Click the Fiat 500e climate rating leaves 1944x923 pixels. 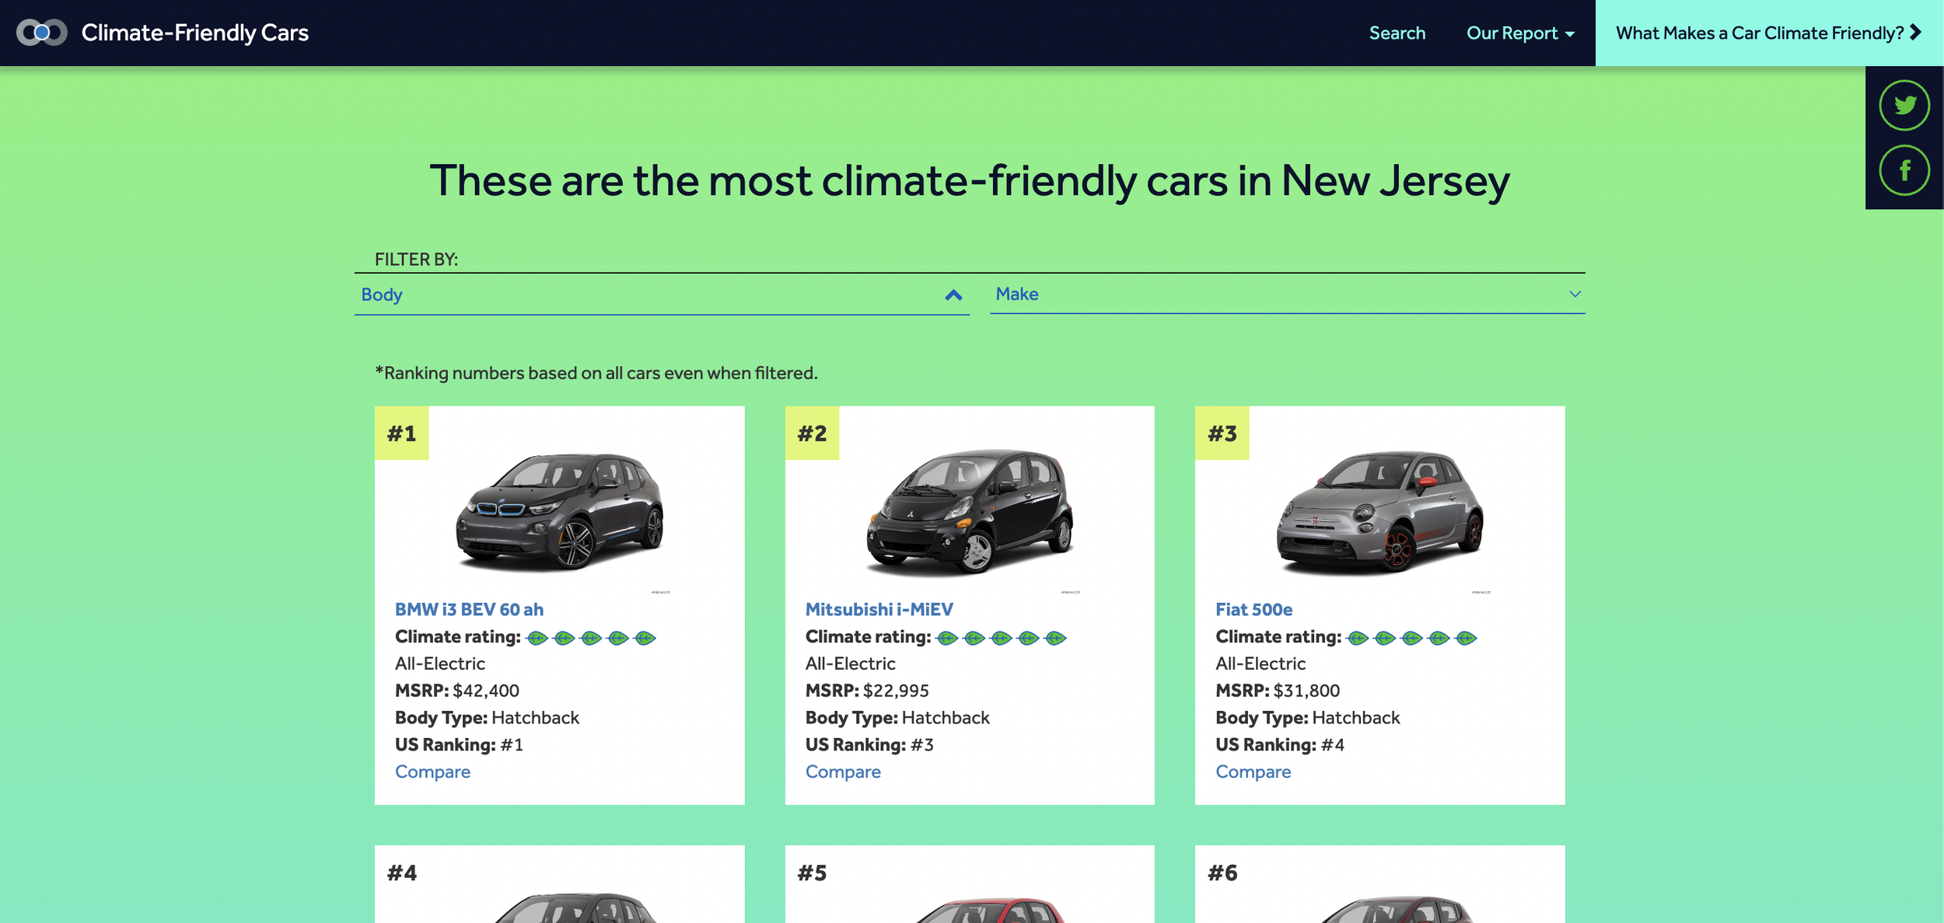[1411, 638]
